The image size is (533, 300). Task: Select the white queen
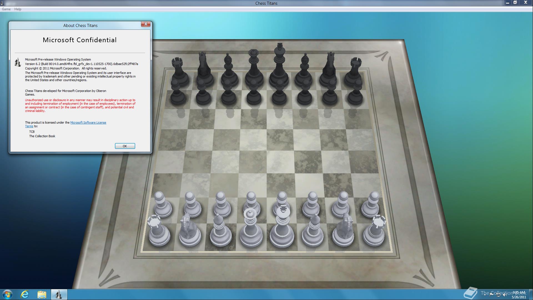251,228
